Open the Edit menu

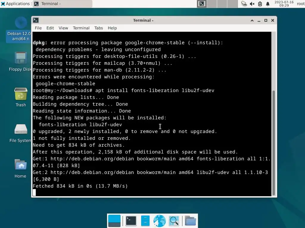(x=50, y=28)
